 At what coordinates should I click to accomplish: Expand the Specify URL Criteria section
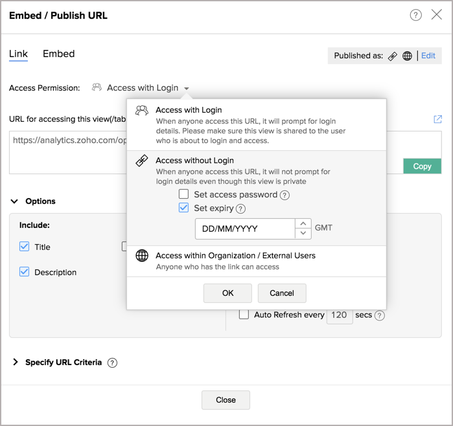[15, 363]
